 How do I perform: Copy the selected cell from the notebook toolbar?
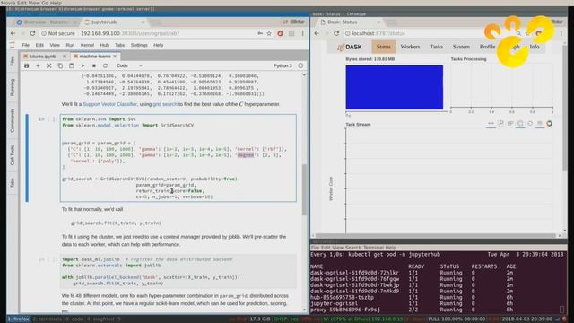tap(60, 65)
